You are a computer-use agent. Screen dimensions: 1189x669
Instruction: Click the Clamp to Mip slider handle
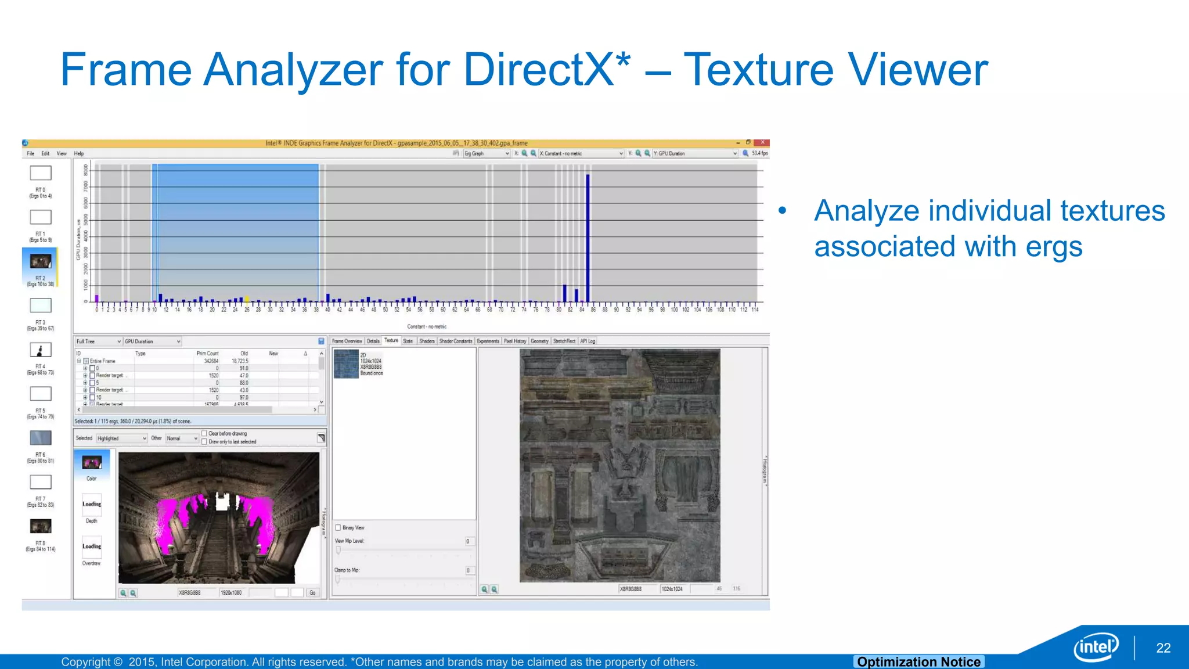[x=338, y=580]
